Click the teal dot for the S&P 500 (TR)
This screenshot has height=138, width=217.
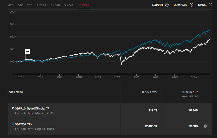tap(13, 124)
